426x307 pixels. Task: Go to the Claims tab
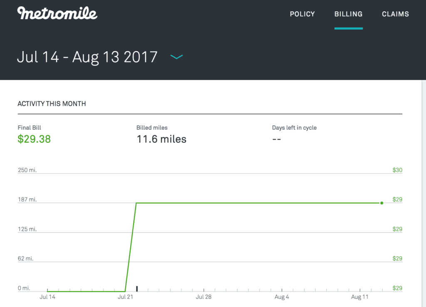(395, 14)
